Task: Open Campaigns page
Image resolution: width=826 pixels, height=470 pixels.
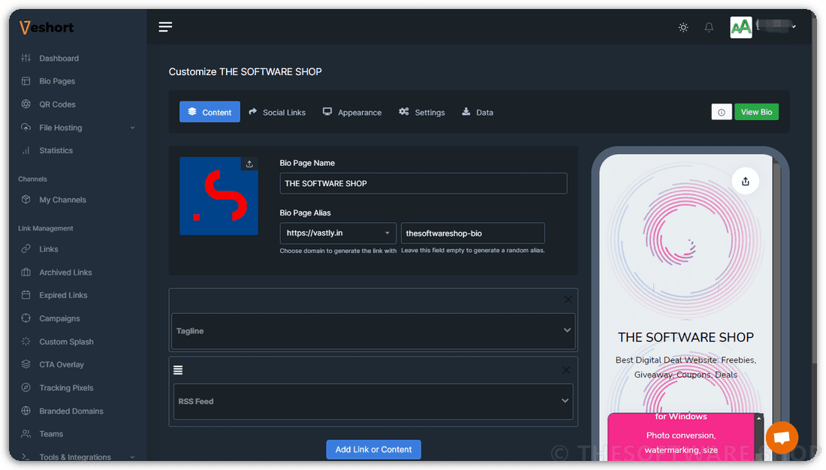Action: (59, 318)
